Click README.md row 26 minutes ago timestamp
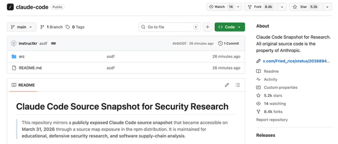Screen dimensions: 338x144 [226, 68]
